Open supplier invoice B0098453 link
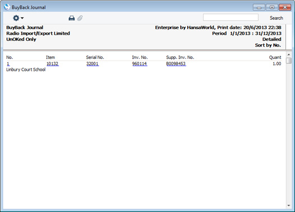 pyautogui.click(x=176, y=64)
